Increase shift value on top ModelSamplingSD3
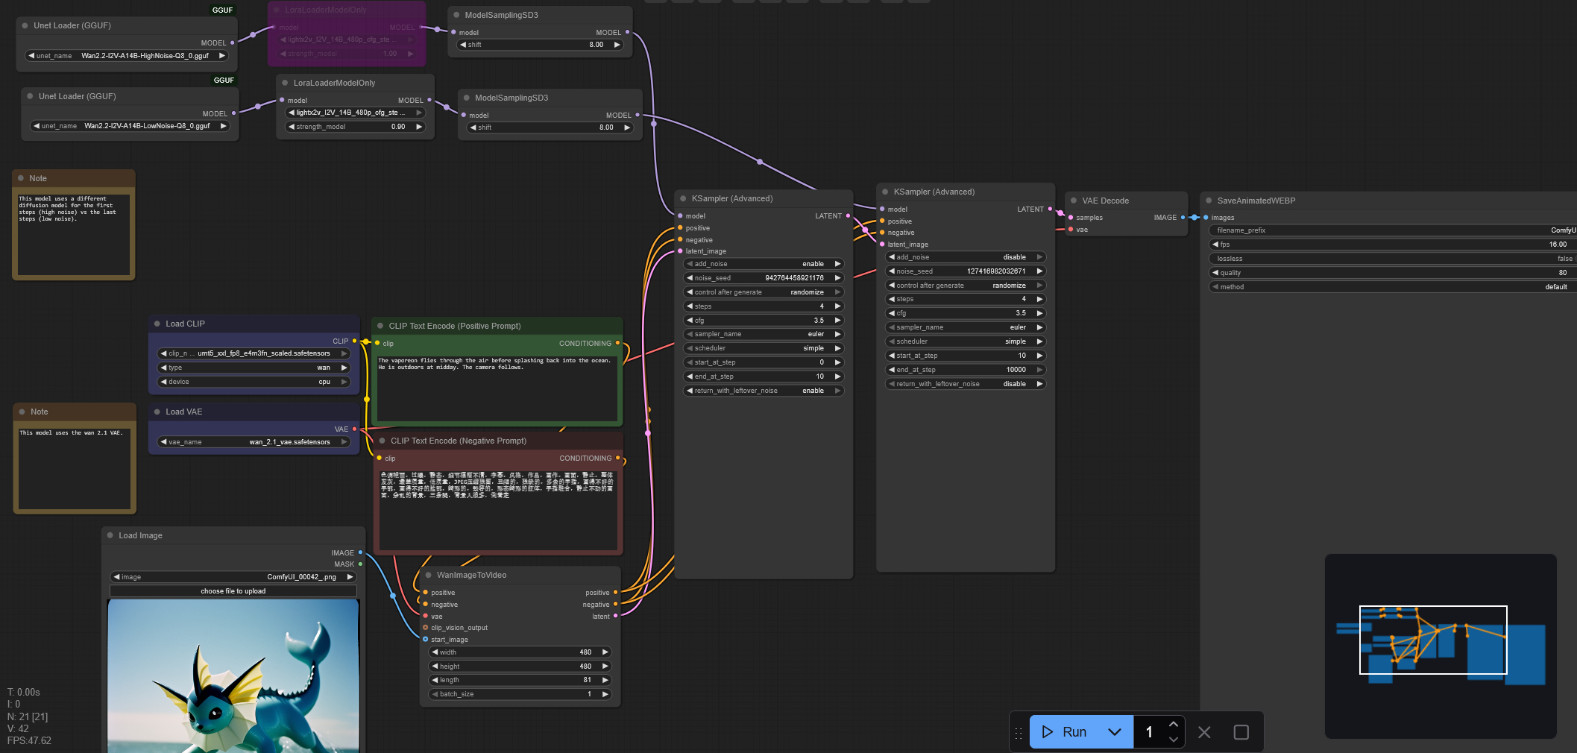This screenshot has width=1577, height=753. (617, 45)
